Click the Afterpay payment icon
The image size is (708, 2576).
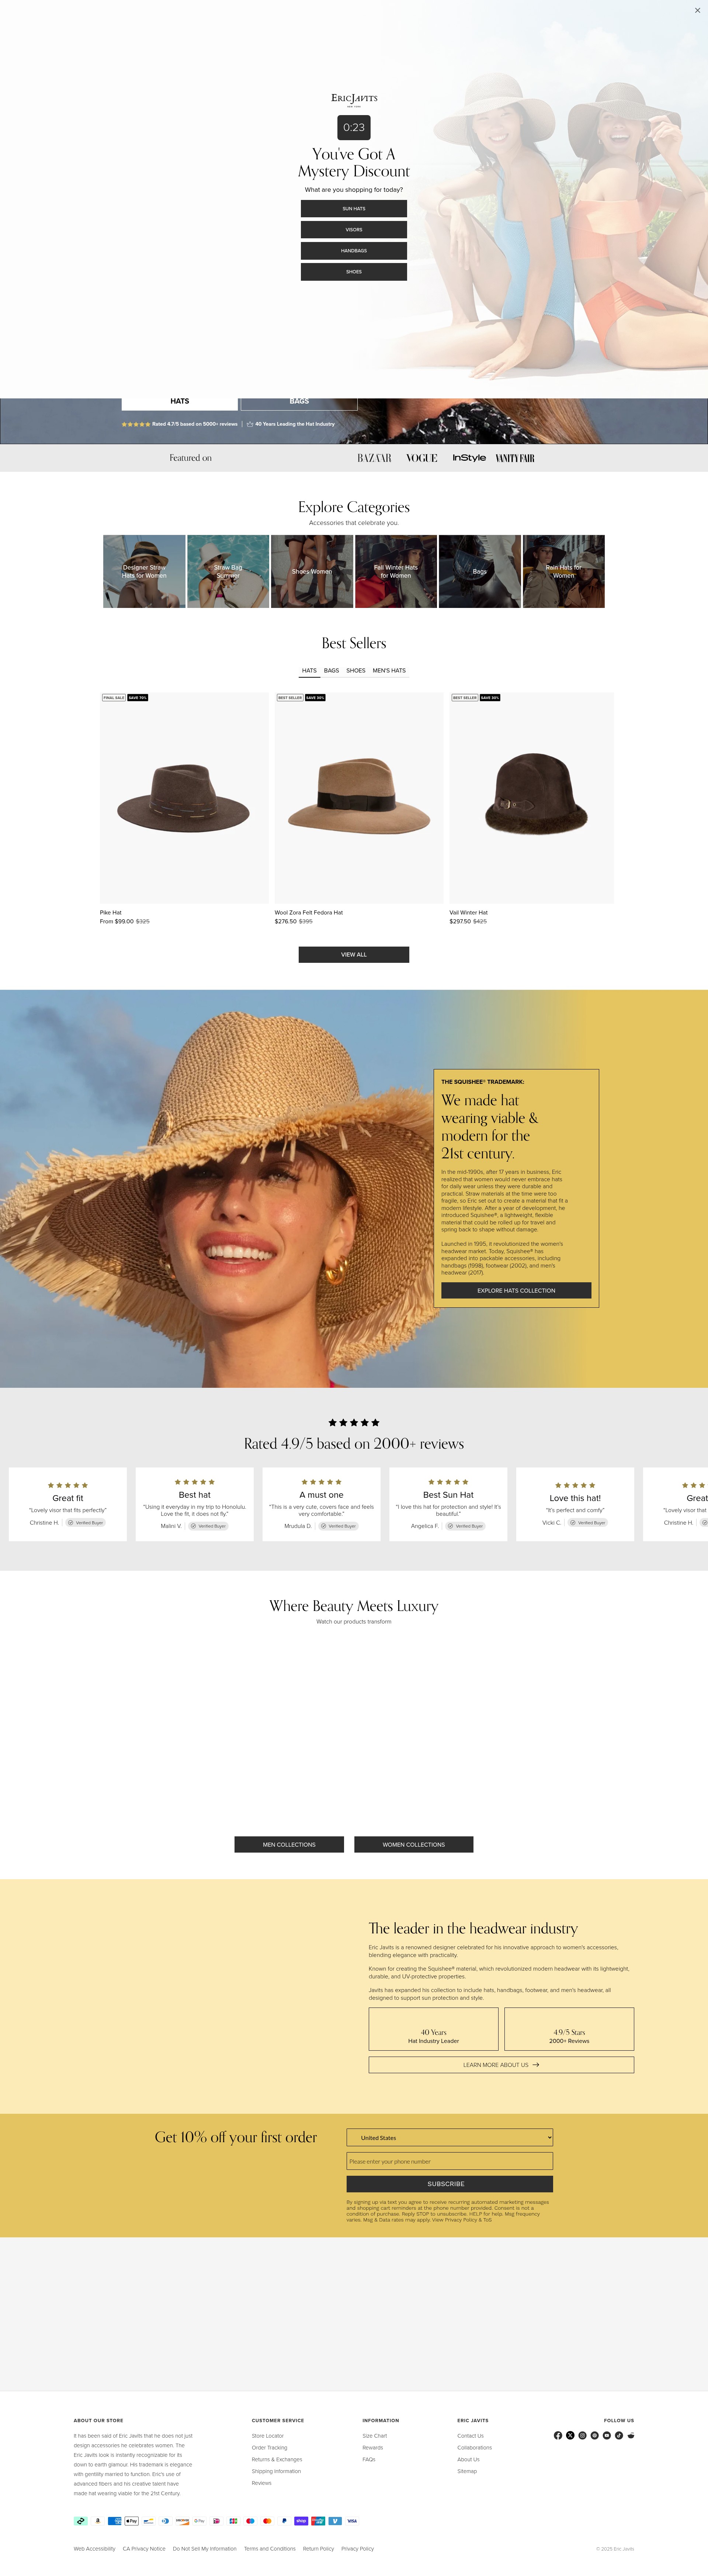click(x=81, y=2521)
